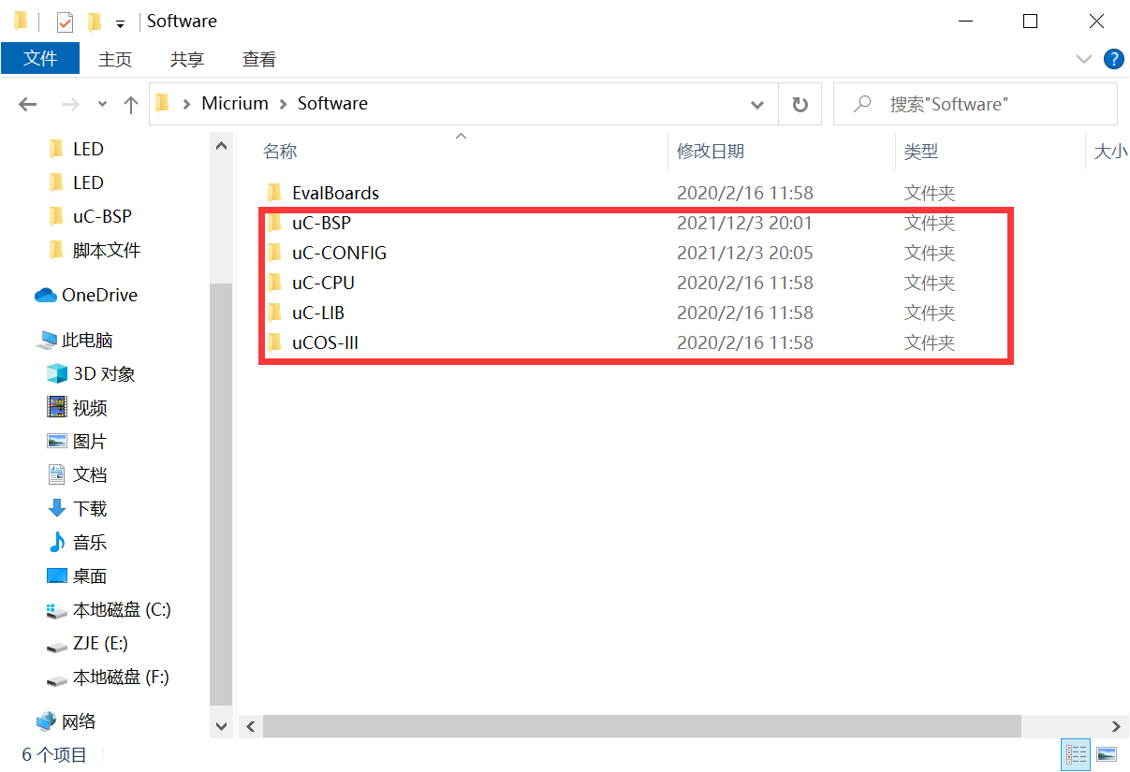Click New folder quick access icon
The width and height of the screenshot is (1130, 772).
[x=94, y=21]
